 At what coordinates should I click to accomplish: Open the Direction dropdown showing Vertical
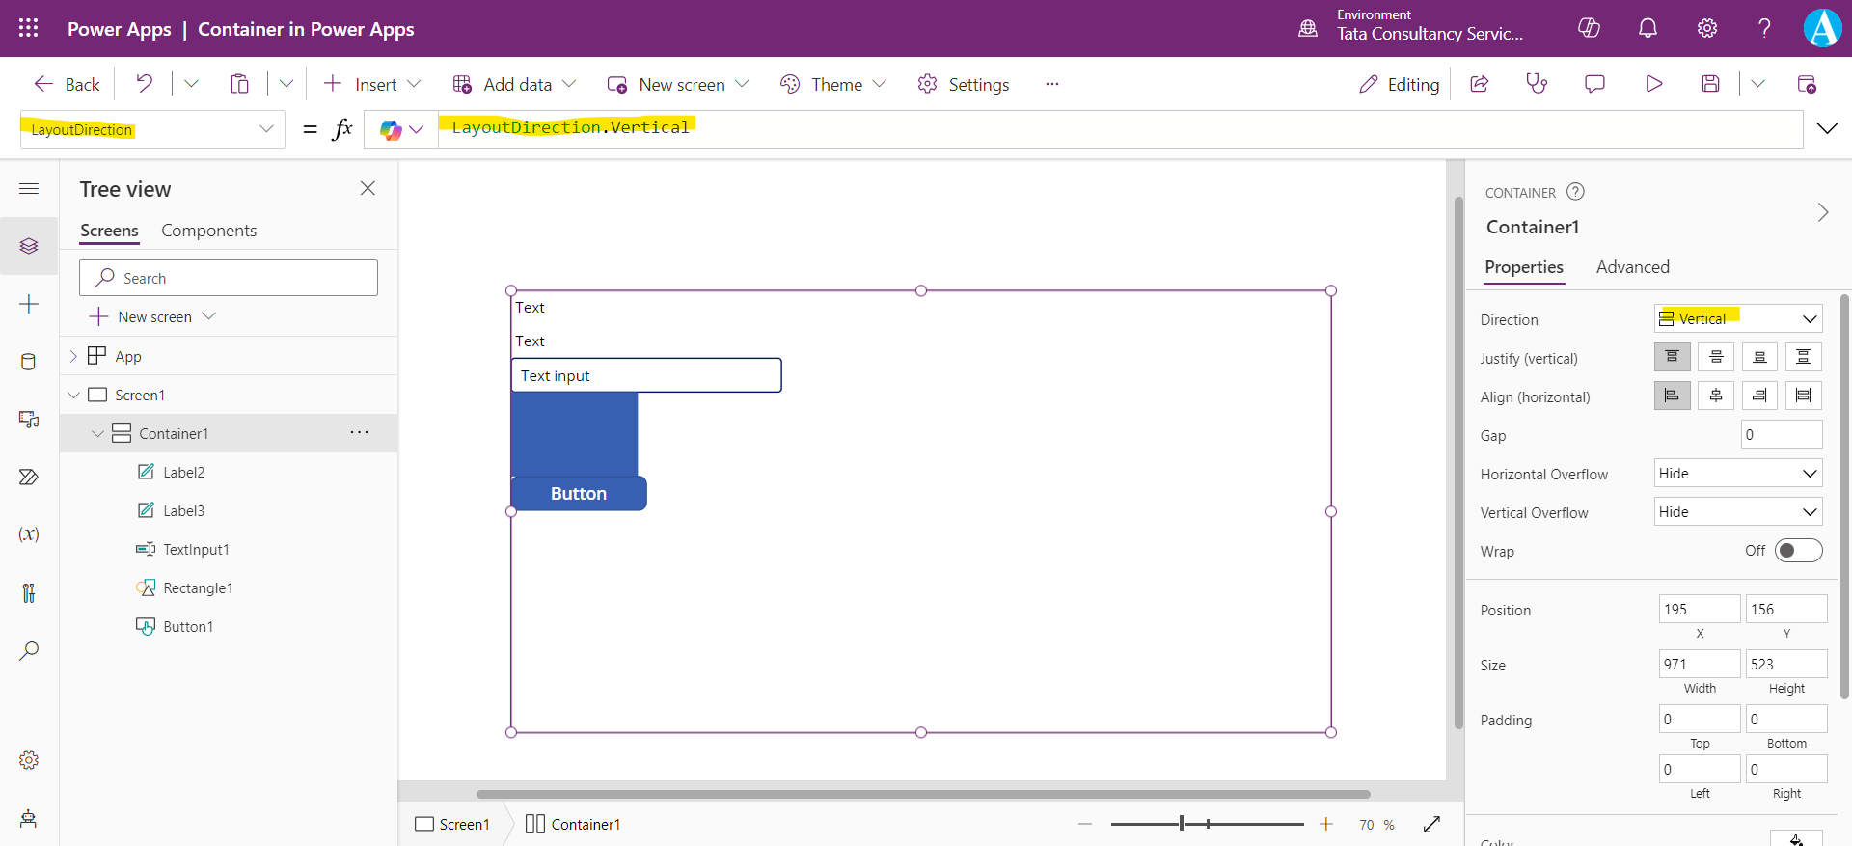click(x=1738, y=318)
